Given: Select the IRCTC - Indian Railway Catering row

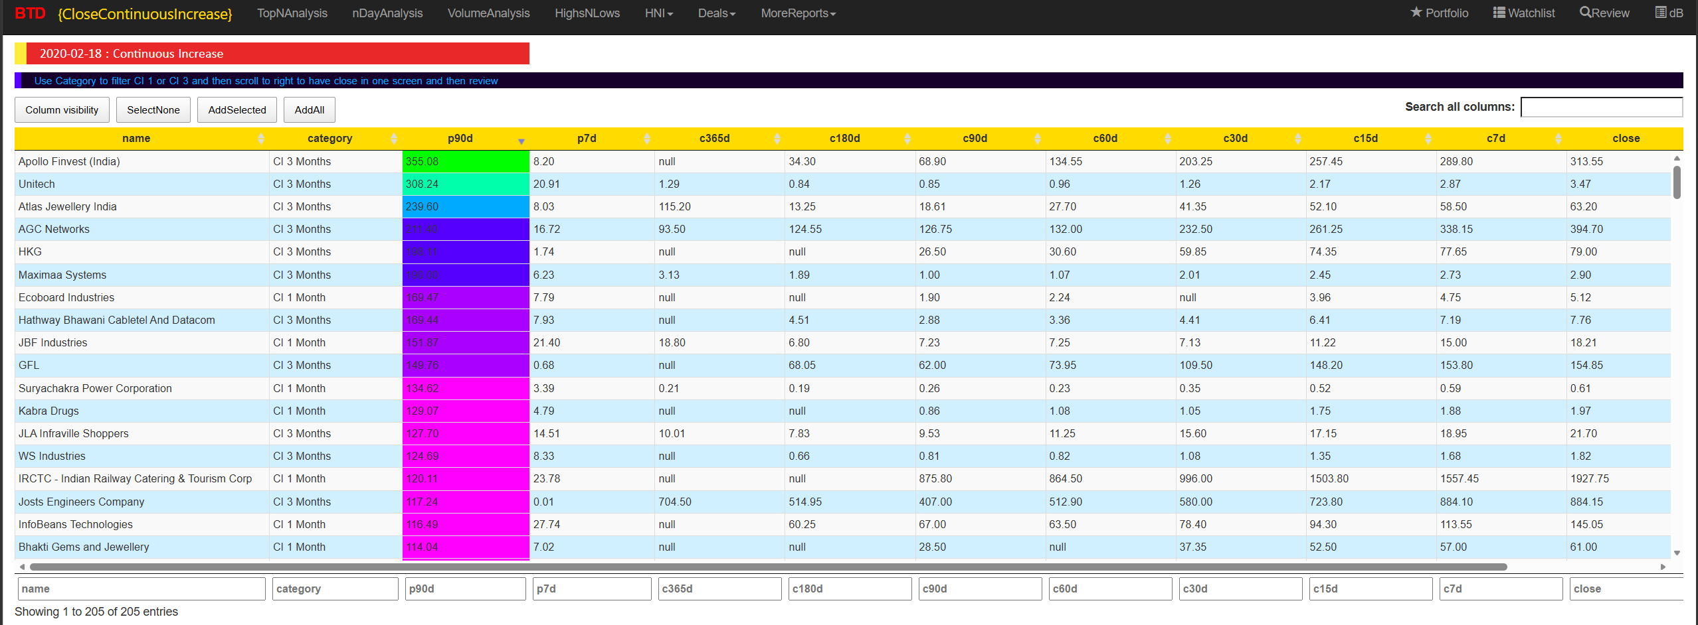Looking at the screenshot, I should [x=842, y=478].
